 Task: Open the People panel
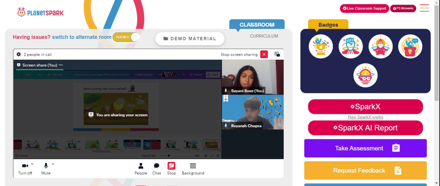click(141, 169)
